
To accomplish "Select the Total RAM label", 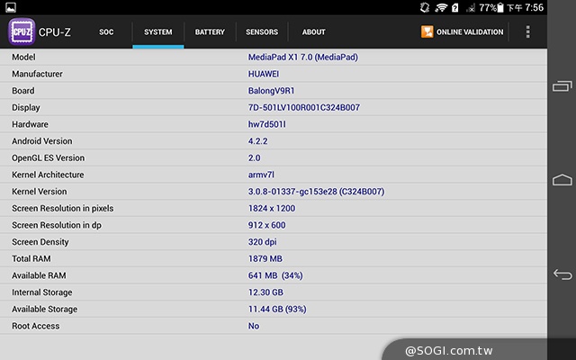I will click(31, 258).
